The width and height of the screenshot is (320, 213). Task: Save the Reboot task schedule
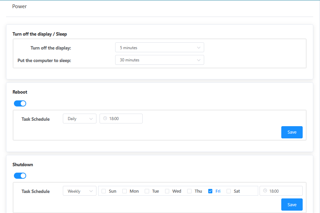pos(292,132)
